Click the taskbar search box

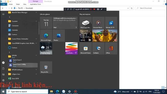(x=27, y=92)
